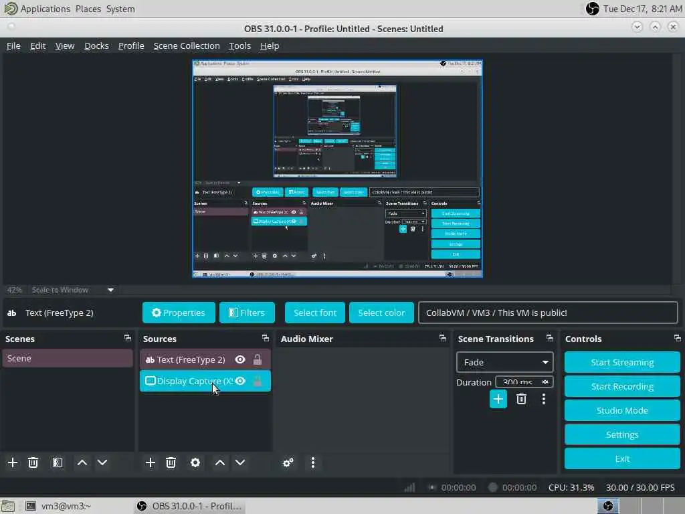Open the Audio Mixer three-dot menu

[x=313, y=462]
